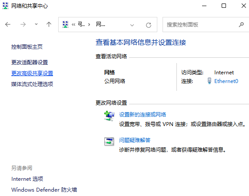The width and height of the screenshot is (249, 196).
Task: Open 问题疑难解答 troubleshooter link
Action: (135, 140)
